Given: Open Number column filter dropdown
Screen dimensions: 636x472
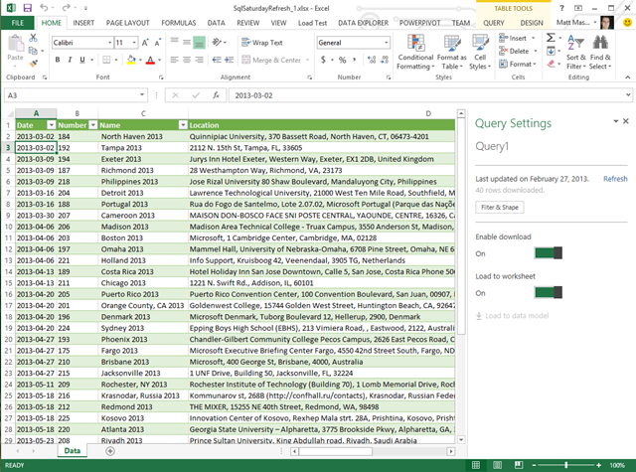Looking at the screenshot, I should point(93,125).
